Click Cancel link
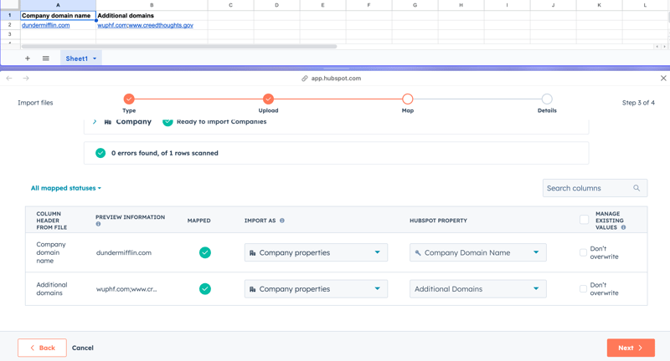Image resolution: width=670 pixels, height=361 pixels. pos(82,348)
